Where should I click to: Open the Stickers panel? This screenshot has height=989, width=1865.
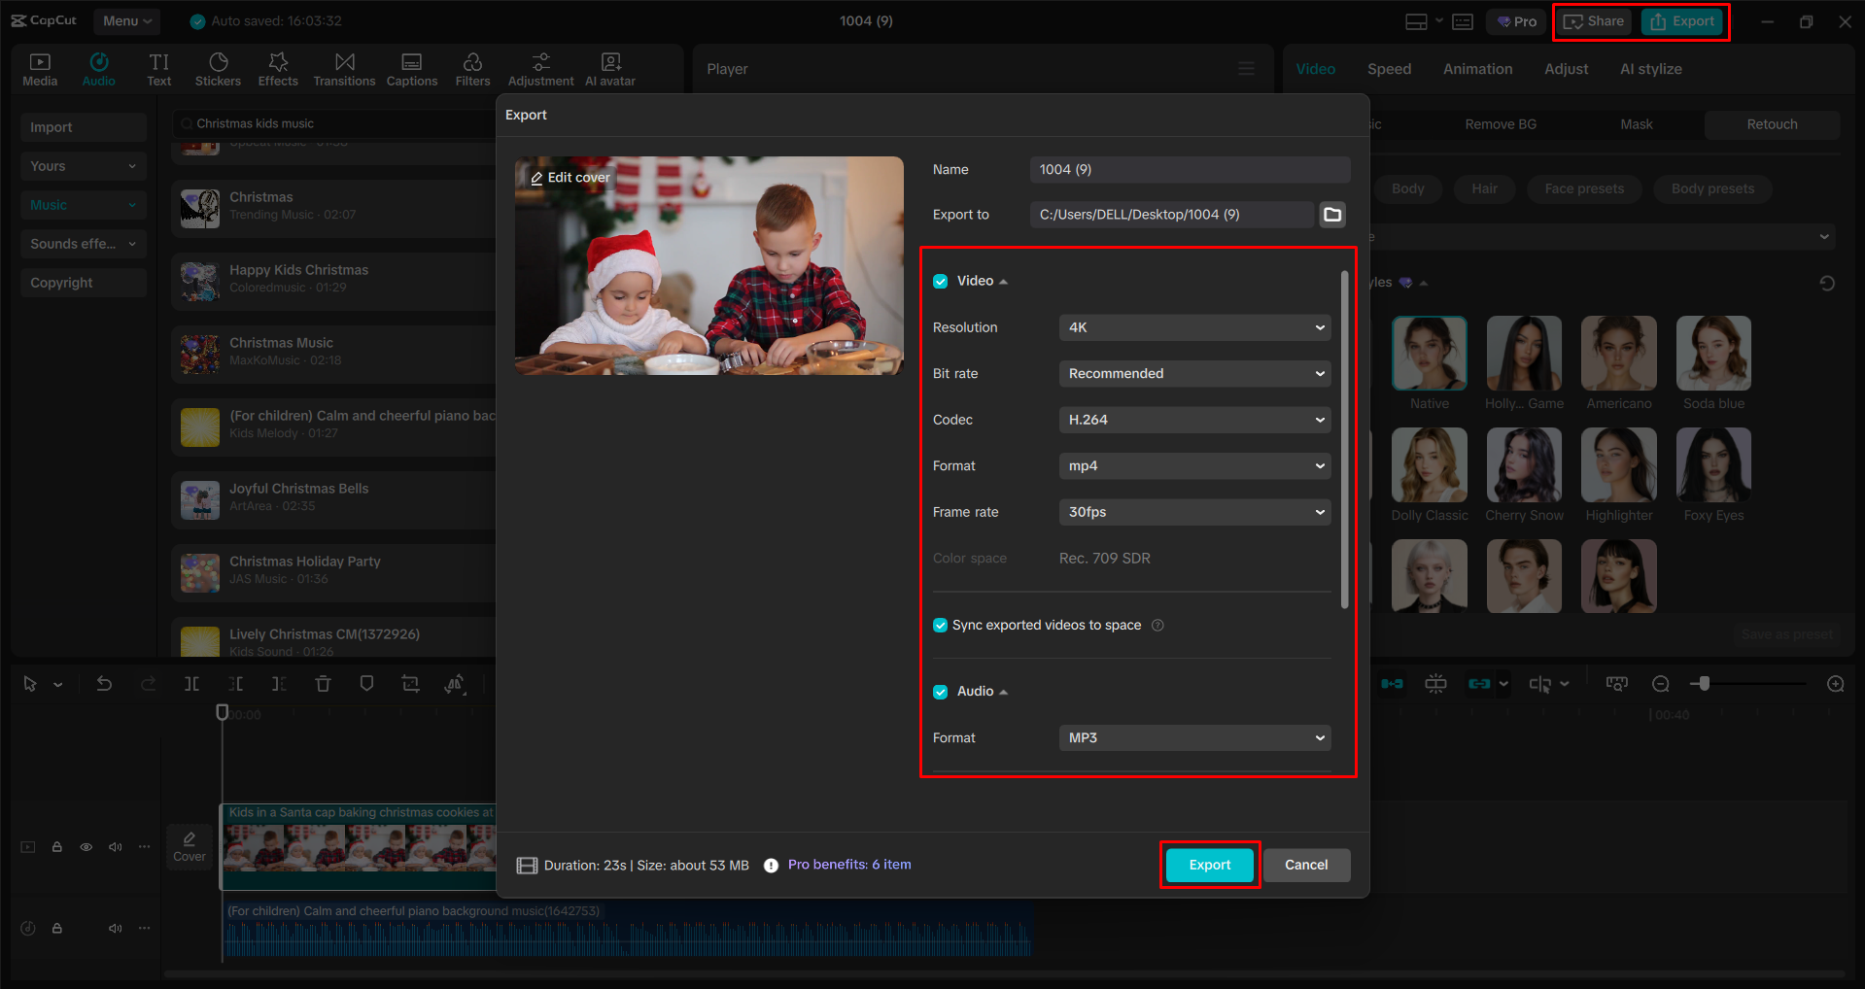pyautogui.click(x=218, y=68)
